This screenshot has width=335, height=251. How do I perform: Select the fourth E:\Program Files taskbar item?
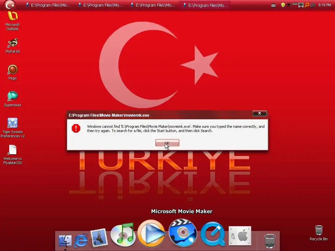coord(205,5)
